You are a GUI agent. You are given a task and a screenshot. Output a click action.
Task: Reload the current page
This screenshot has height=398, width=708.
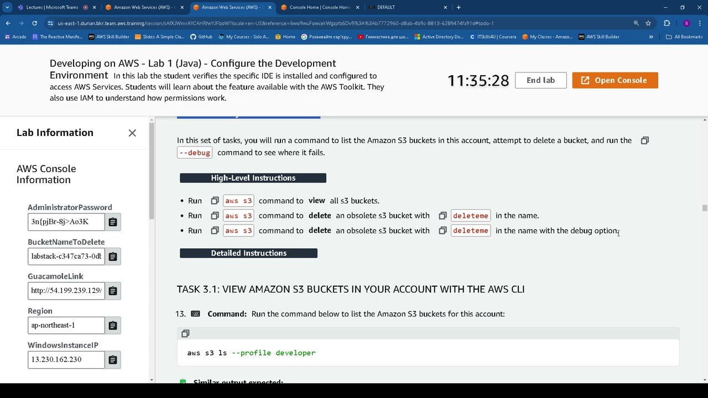click(x=34, y=23)
